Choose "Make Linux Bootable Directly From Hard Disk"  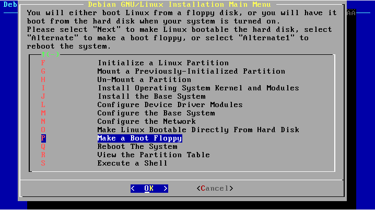pos(198,130)
